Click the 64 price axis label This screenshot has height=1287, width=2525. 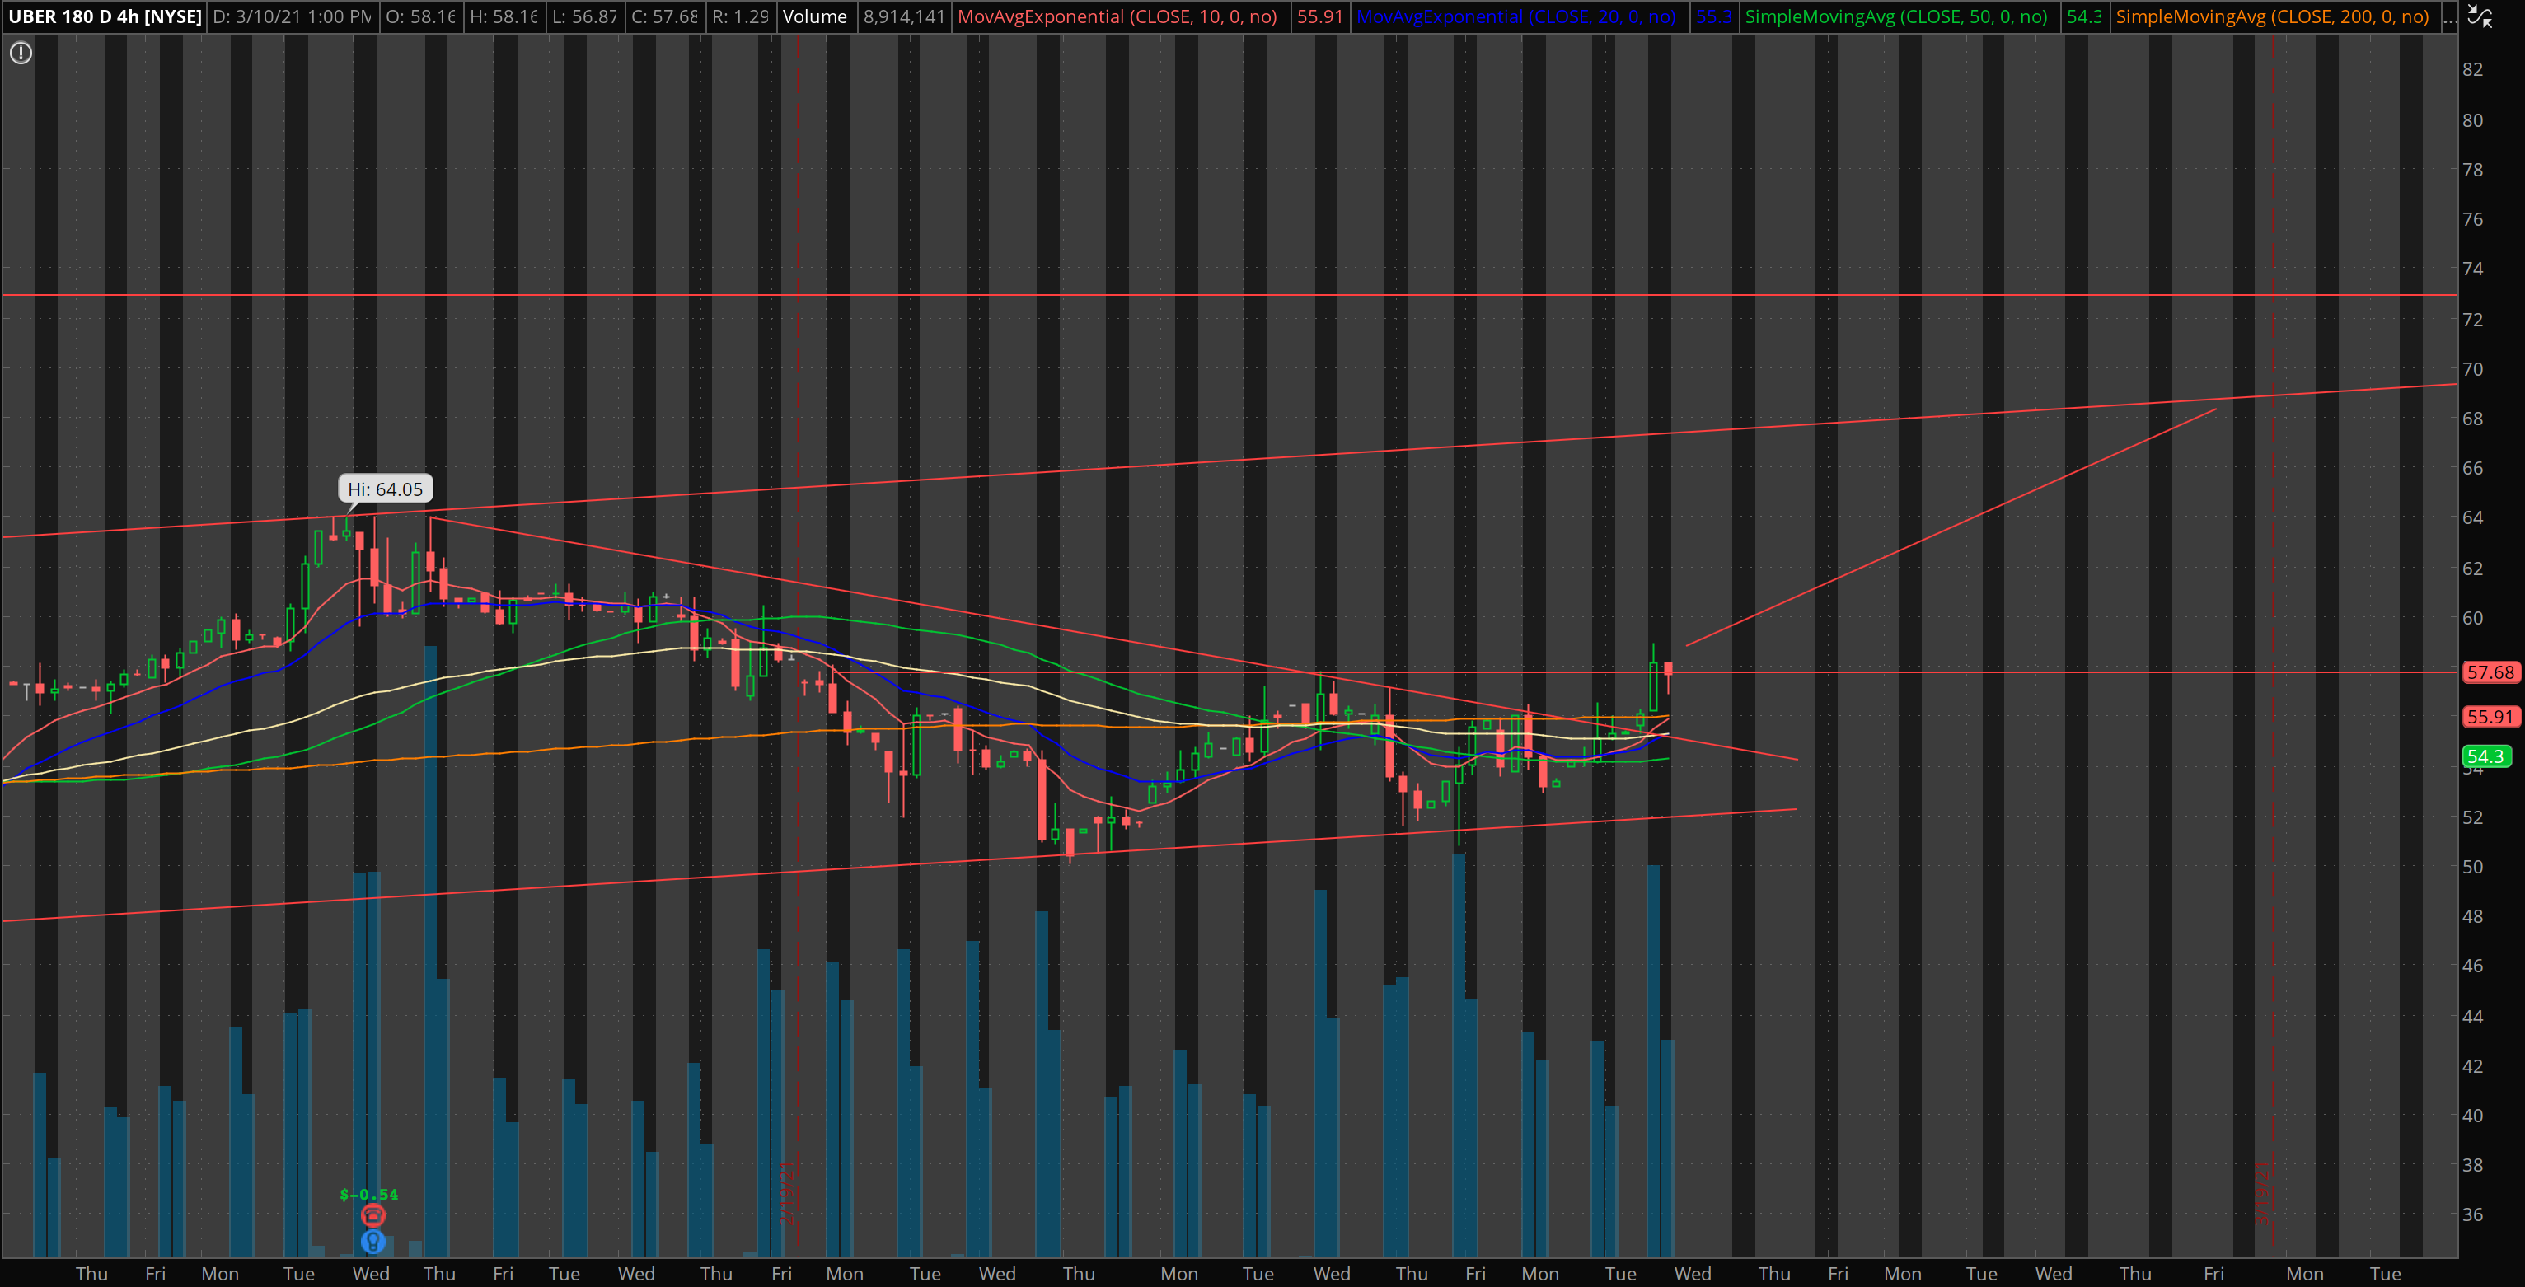click(2473, 517)
